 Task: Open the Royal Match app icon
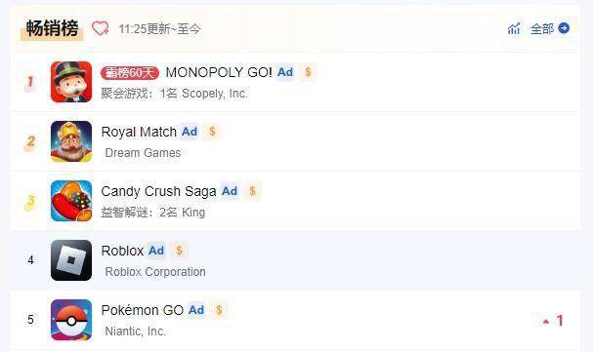point(71,141)
